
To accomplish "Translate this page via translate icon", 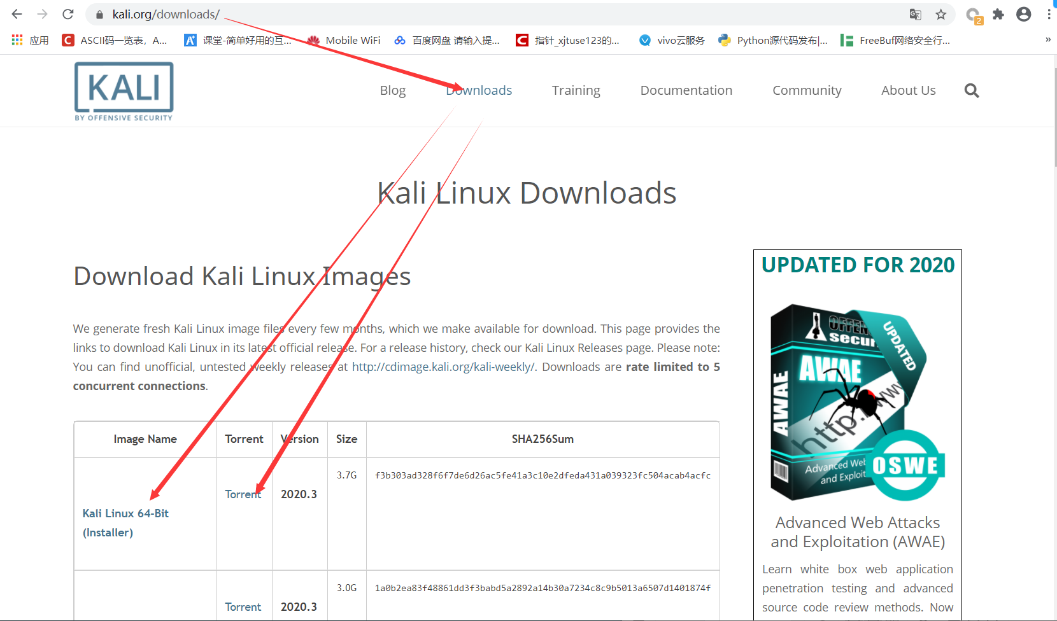I will (x=916, y=15).
